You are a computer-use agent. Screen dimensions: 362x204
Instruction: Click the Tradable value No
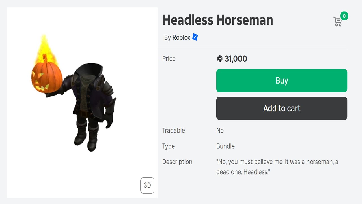220,131
